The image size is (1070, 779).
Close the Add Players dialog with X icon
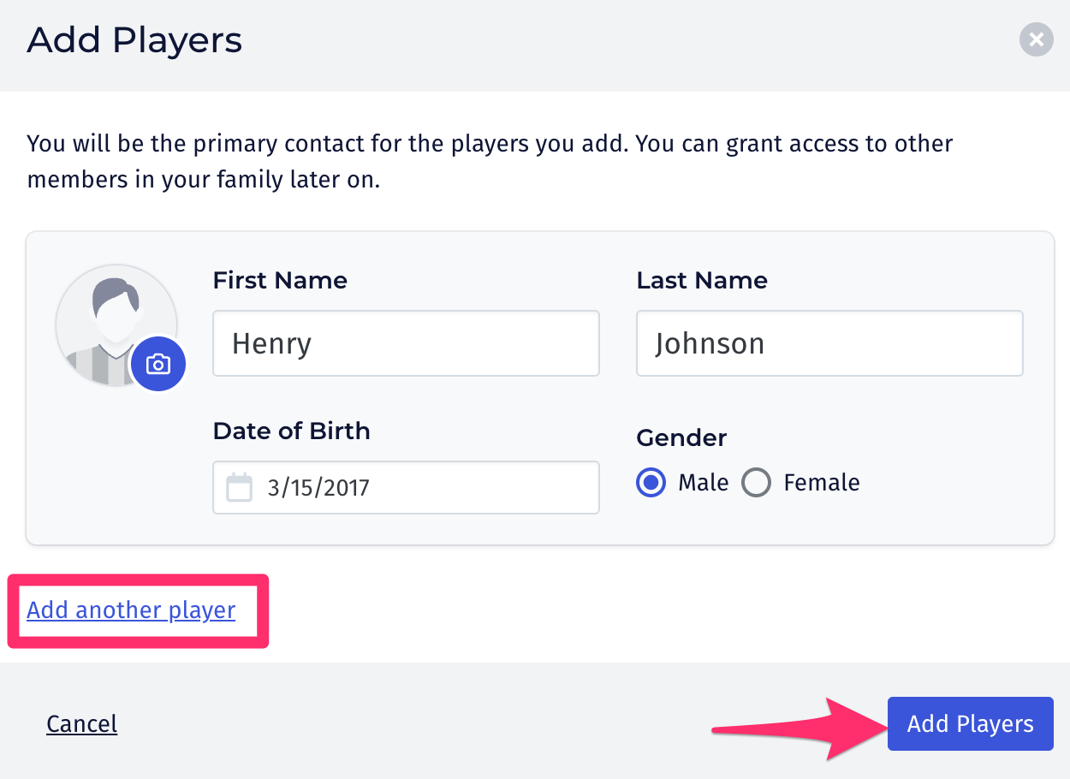coord(1036,39)
